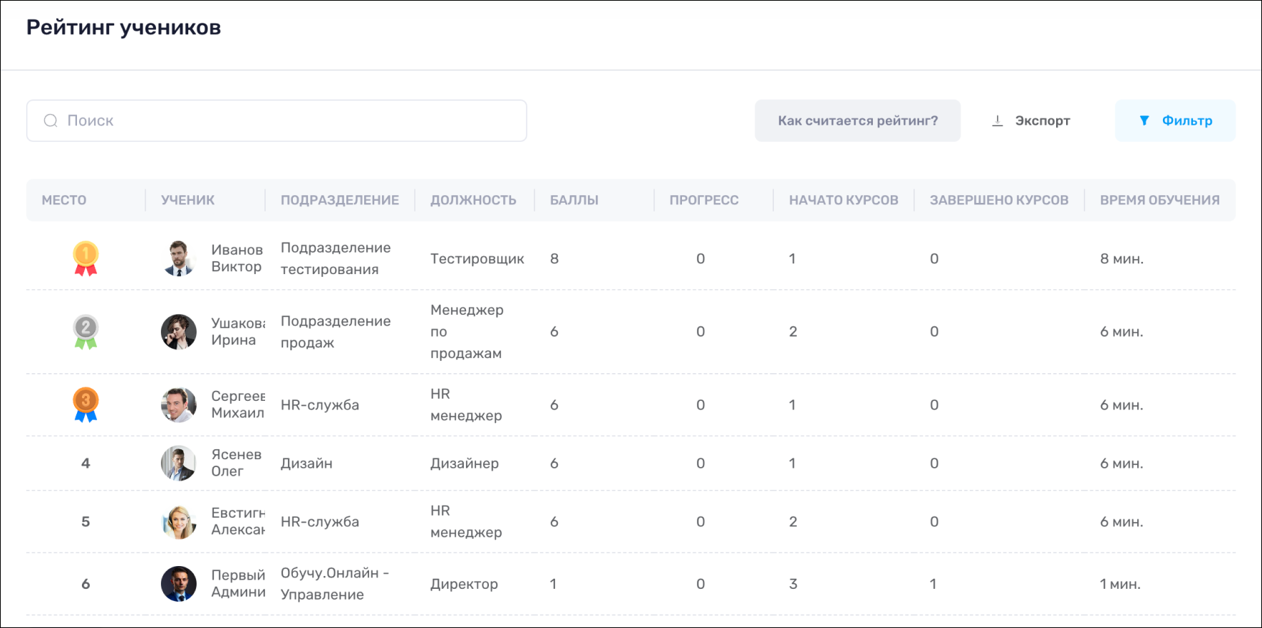Click Первый Админ's avatar photo
The height and width of the screenshot is (628, 1262).
pyautogui.click(x=179, y=584)
